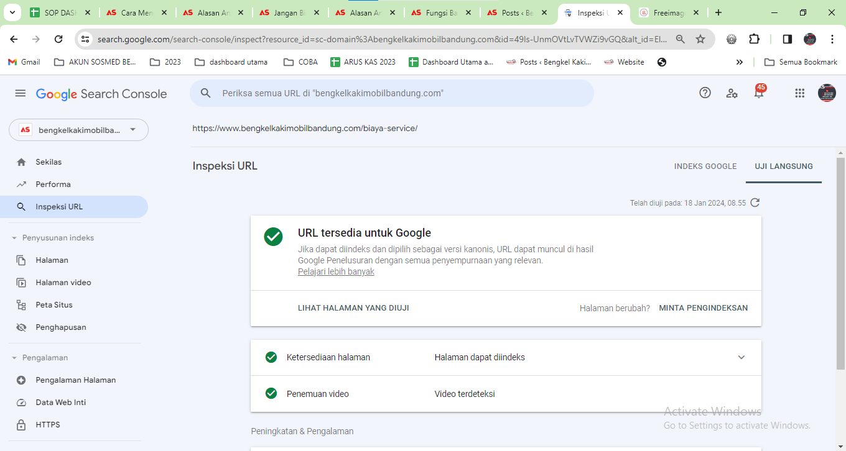
Task: Click MINTA PENGINDEKSAN button
Action: tap(704, 308)
